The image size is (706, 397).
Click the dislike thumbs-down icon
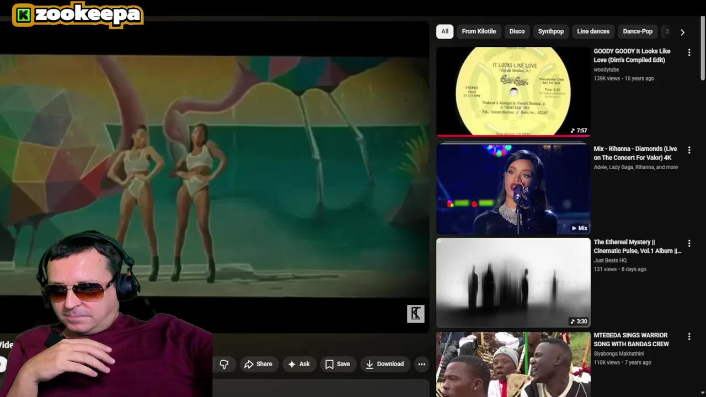coord(224,364)
